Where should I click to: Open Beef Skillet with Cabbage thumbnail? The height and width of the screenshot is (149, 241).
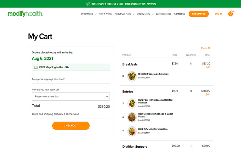click(x=132, y=117)
